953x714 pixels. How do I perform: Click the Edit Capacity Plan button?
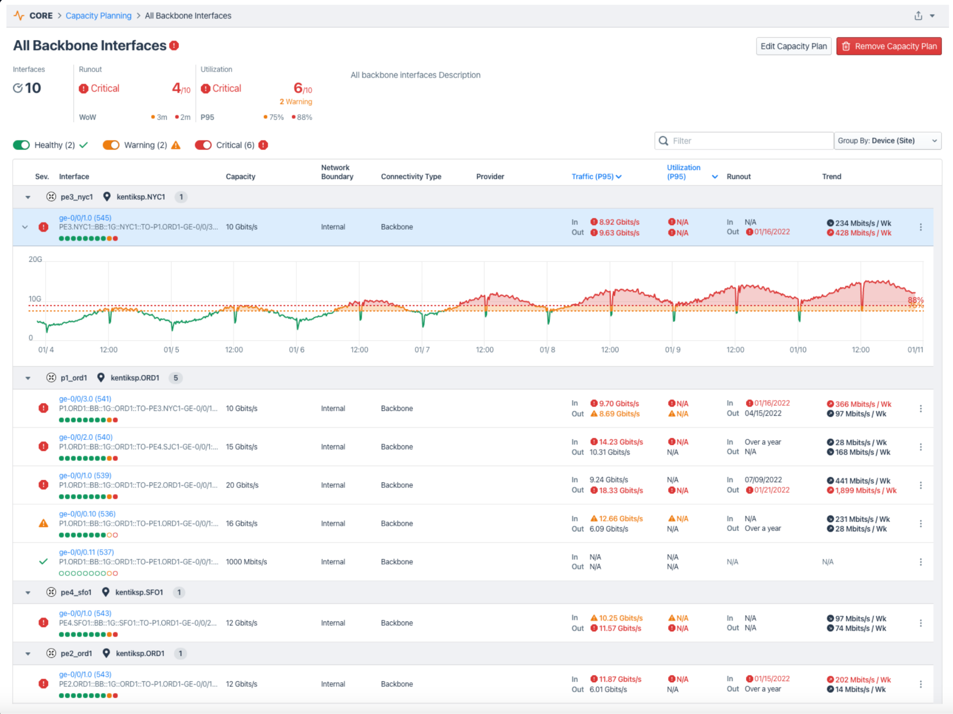click(793, 46)
